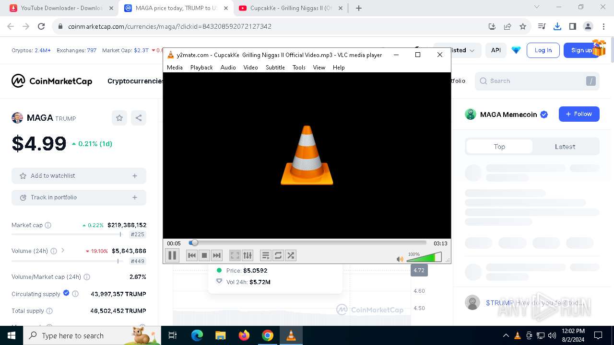The width and height of the screenshot is (614, 345).
Task: Show Total supply info icon
Action: (x=49, y=311)
